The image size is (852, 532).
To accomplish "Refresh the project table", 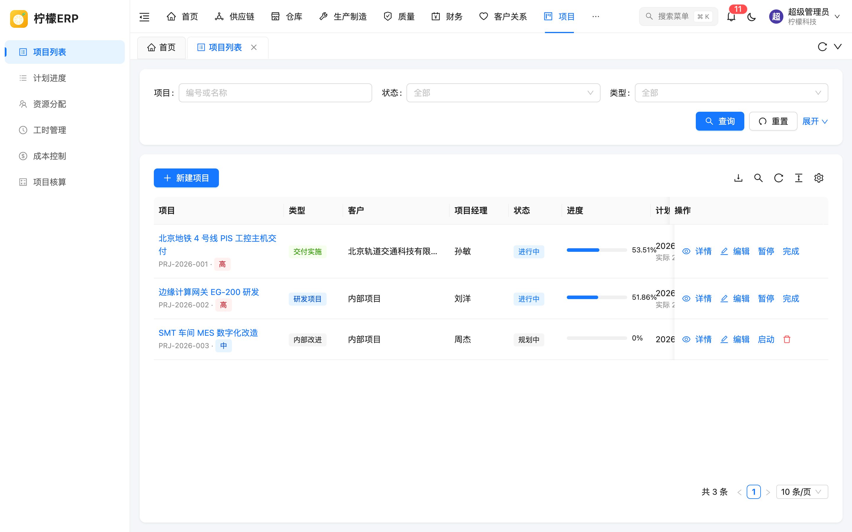I will [x=778, y=178].
